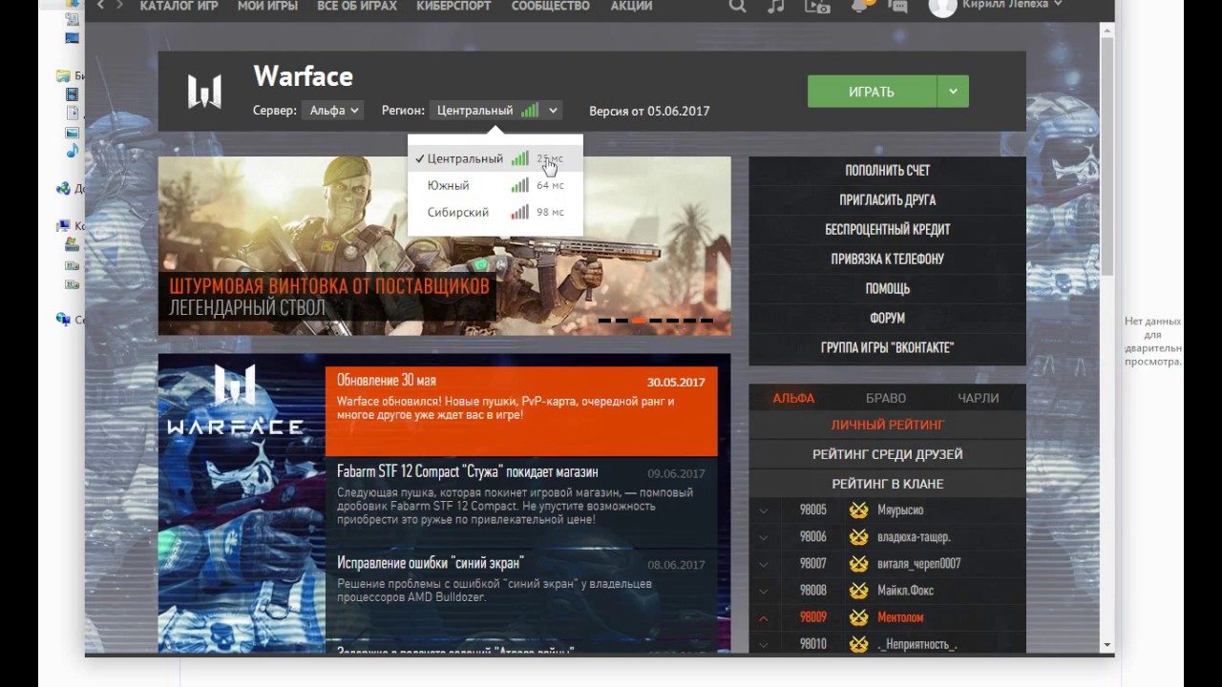Click crown badge beside владюха-тащер.
Viewport: 1222px width, 687px height.
click(858, 537)
